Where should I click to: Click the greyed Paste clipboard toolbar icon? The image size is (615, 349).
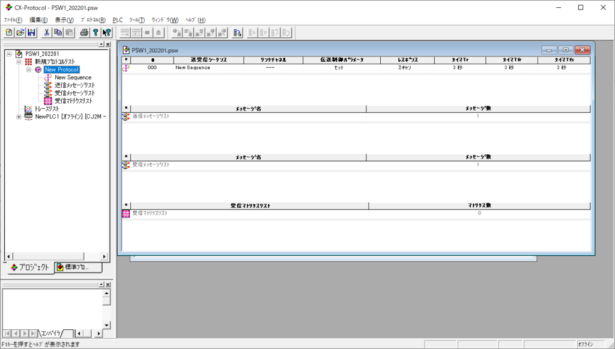pyautogui.click(x=70, y=32)
